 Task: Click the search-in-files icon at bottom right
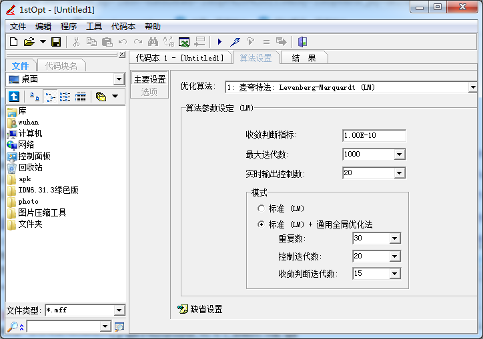tap(119, 326)
